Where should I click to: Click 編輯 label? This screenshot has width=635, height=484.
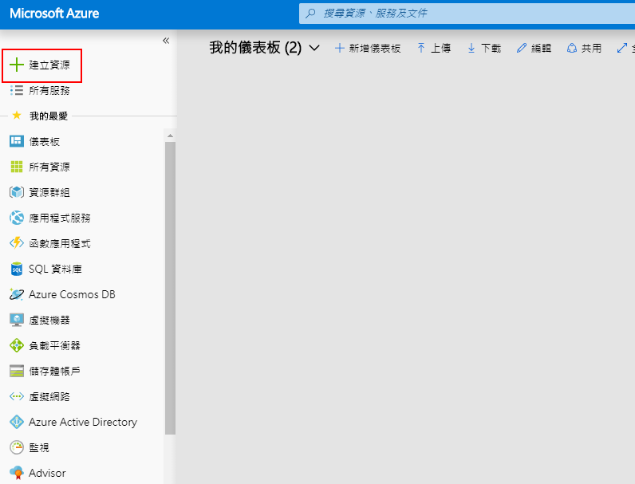point(541,48)
